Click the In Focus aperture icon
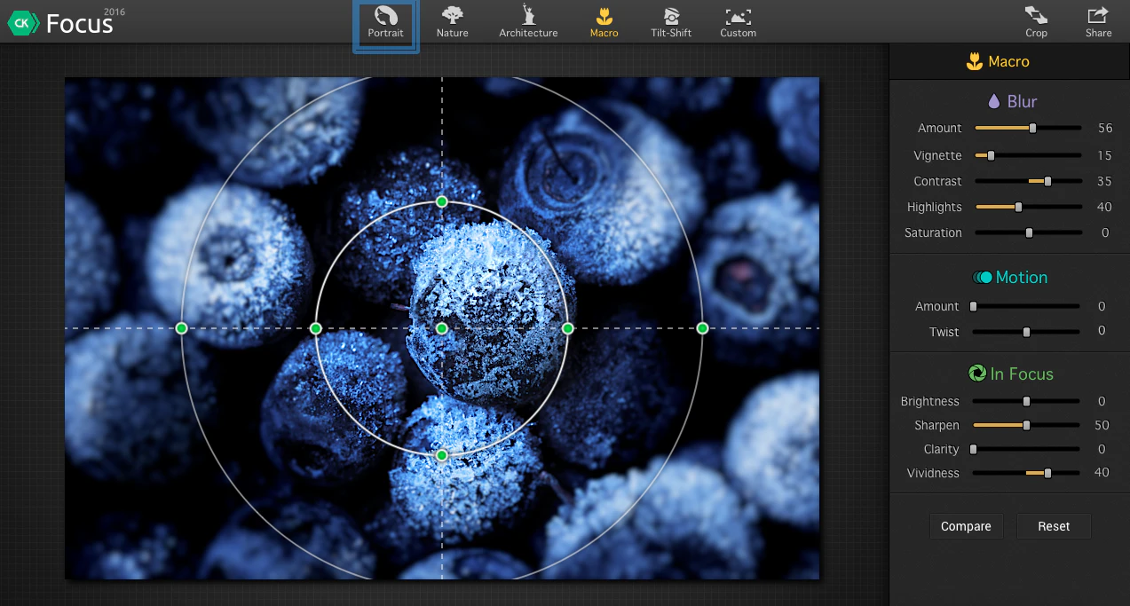The height and width of the screenshot is (606, 1130). [976, 374]
